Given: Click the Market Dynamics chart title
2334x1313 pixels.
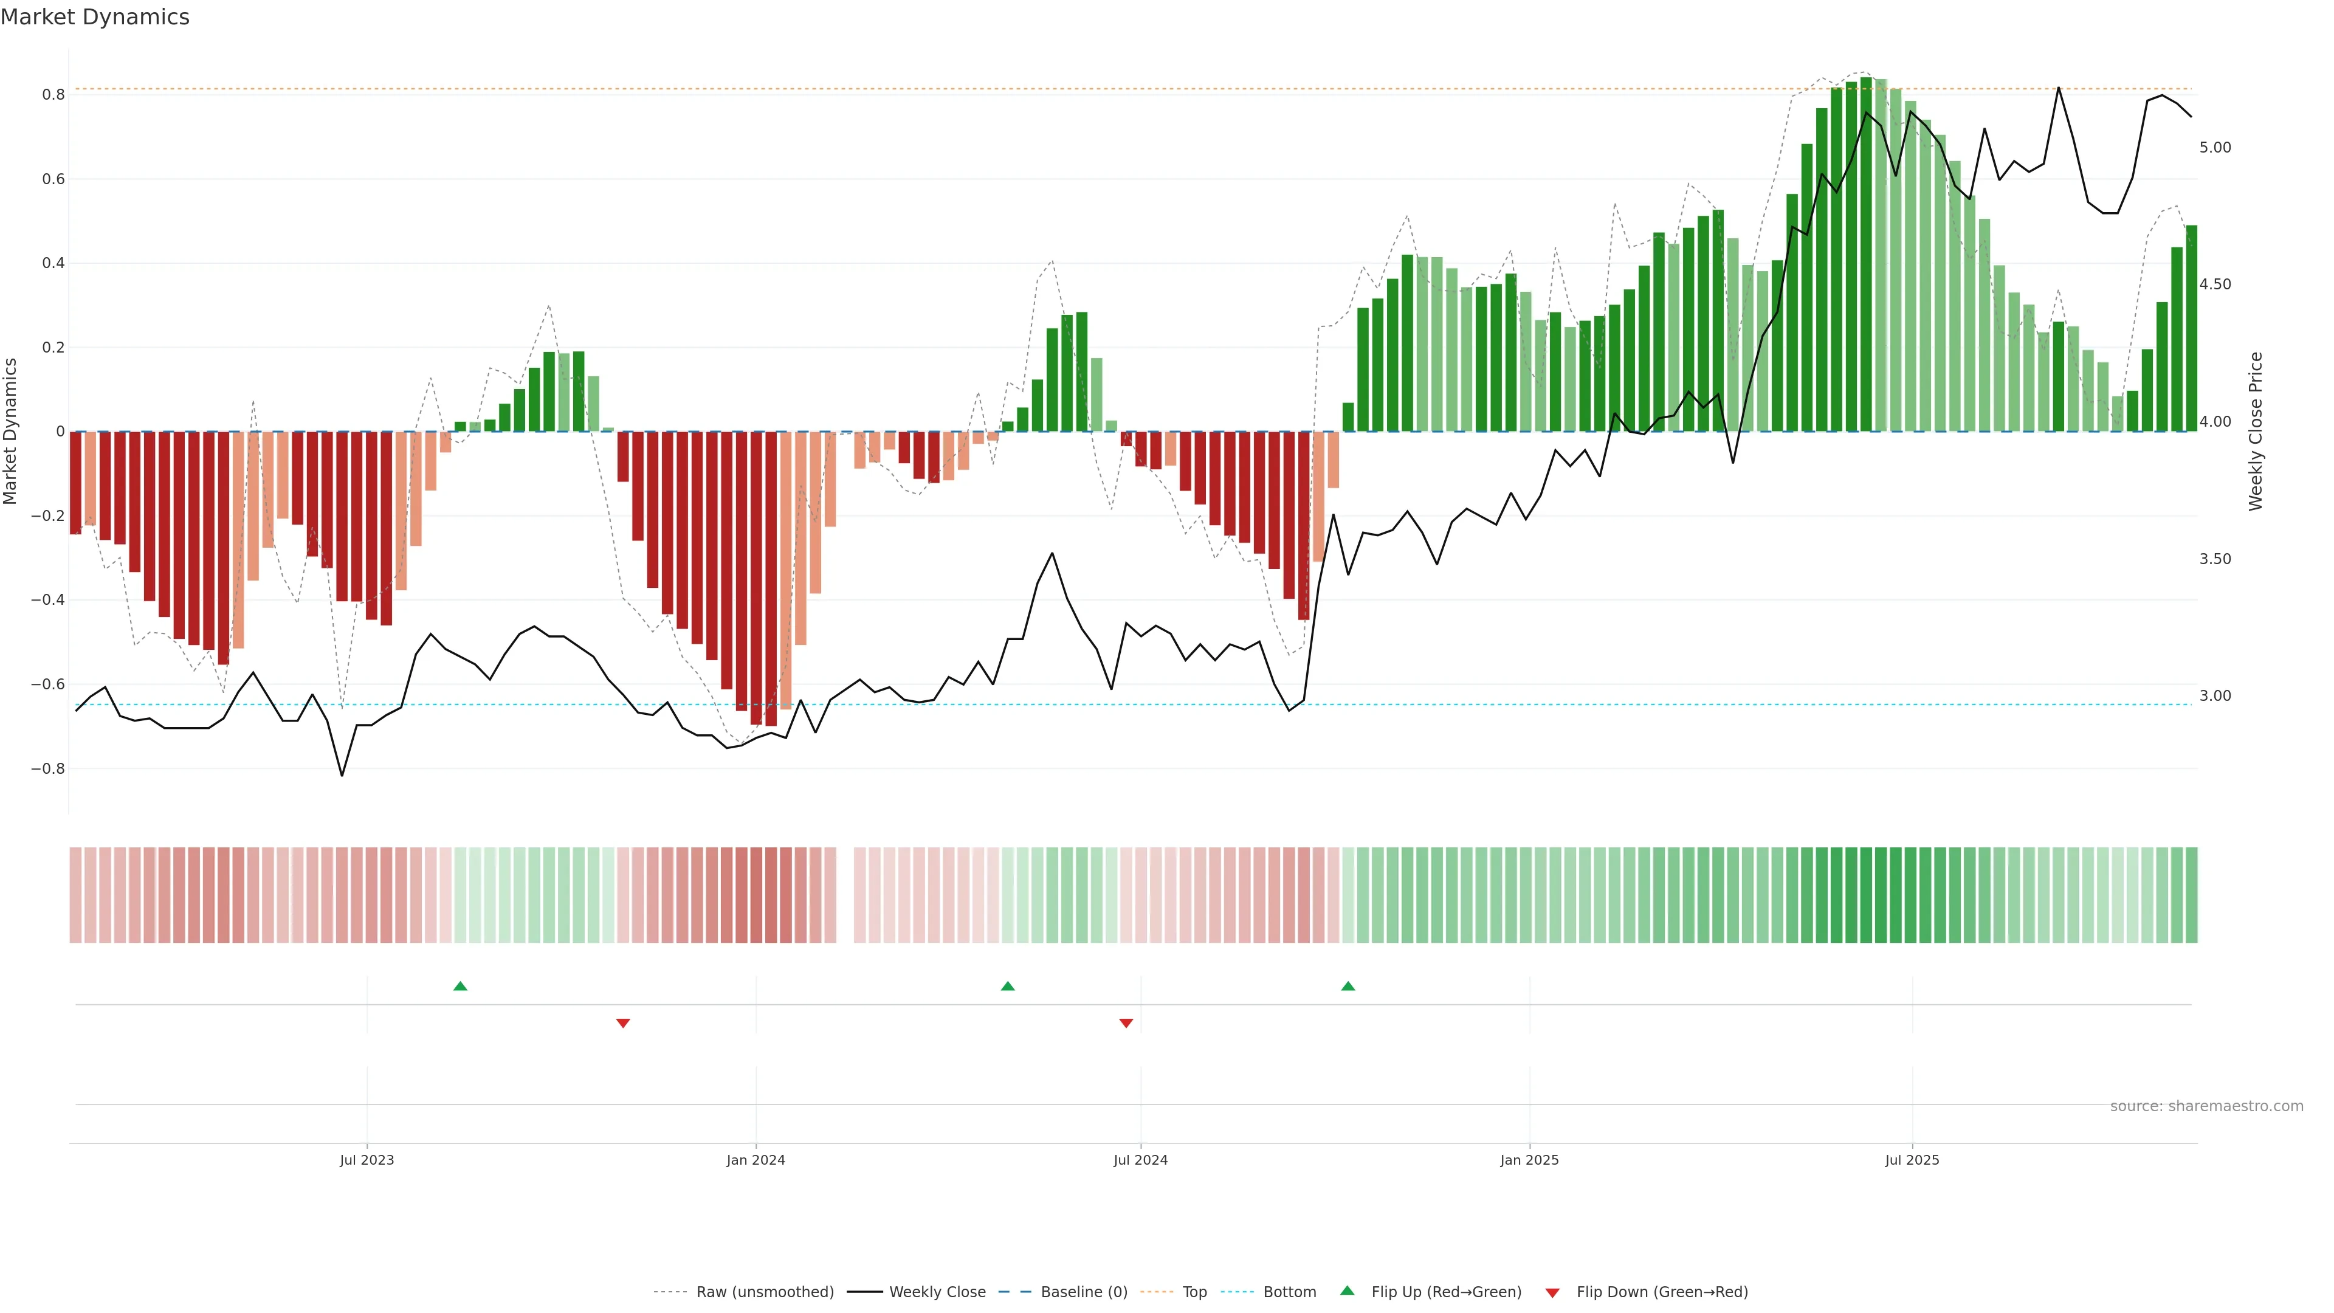Looking at the screenshot, I should coord(95,17).
